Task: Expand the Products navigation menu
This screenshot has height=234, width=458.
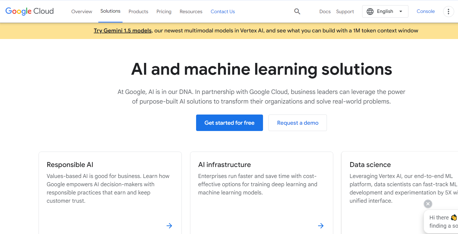Action: pos(138,12)
